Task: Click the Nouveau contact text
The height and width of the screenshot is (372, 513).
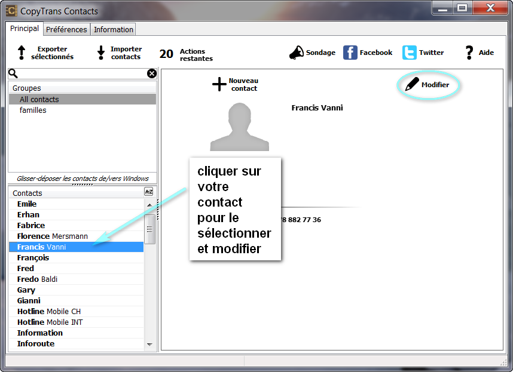Action: tap(244, 84)
